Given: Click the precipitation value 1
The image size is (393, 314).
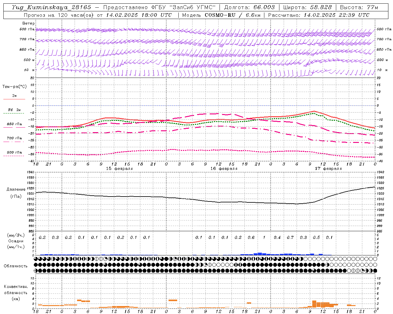Looking at the screenshot, I should point(264,237).
